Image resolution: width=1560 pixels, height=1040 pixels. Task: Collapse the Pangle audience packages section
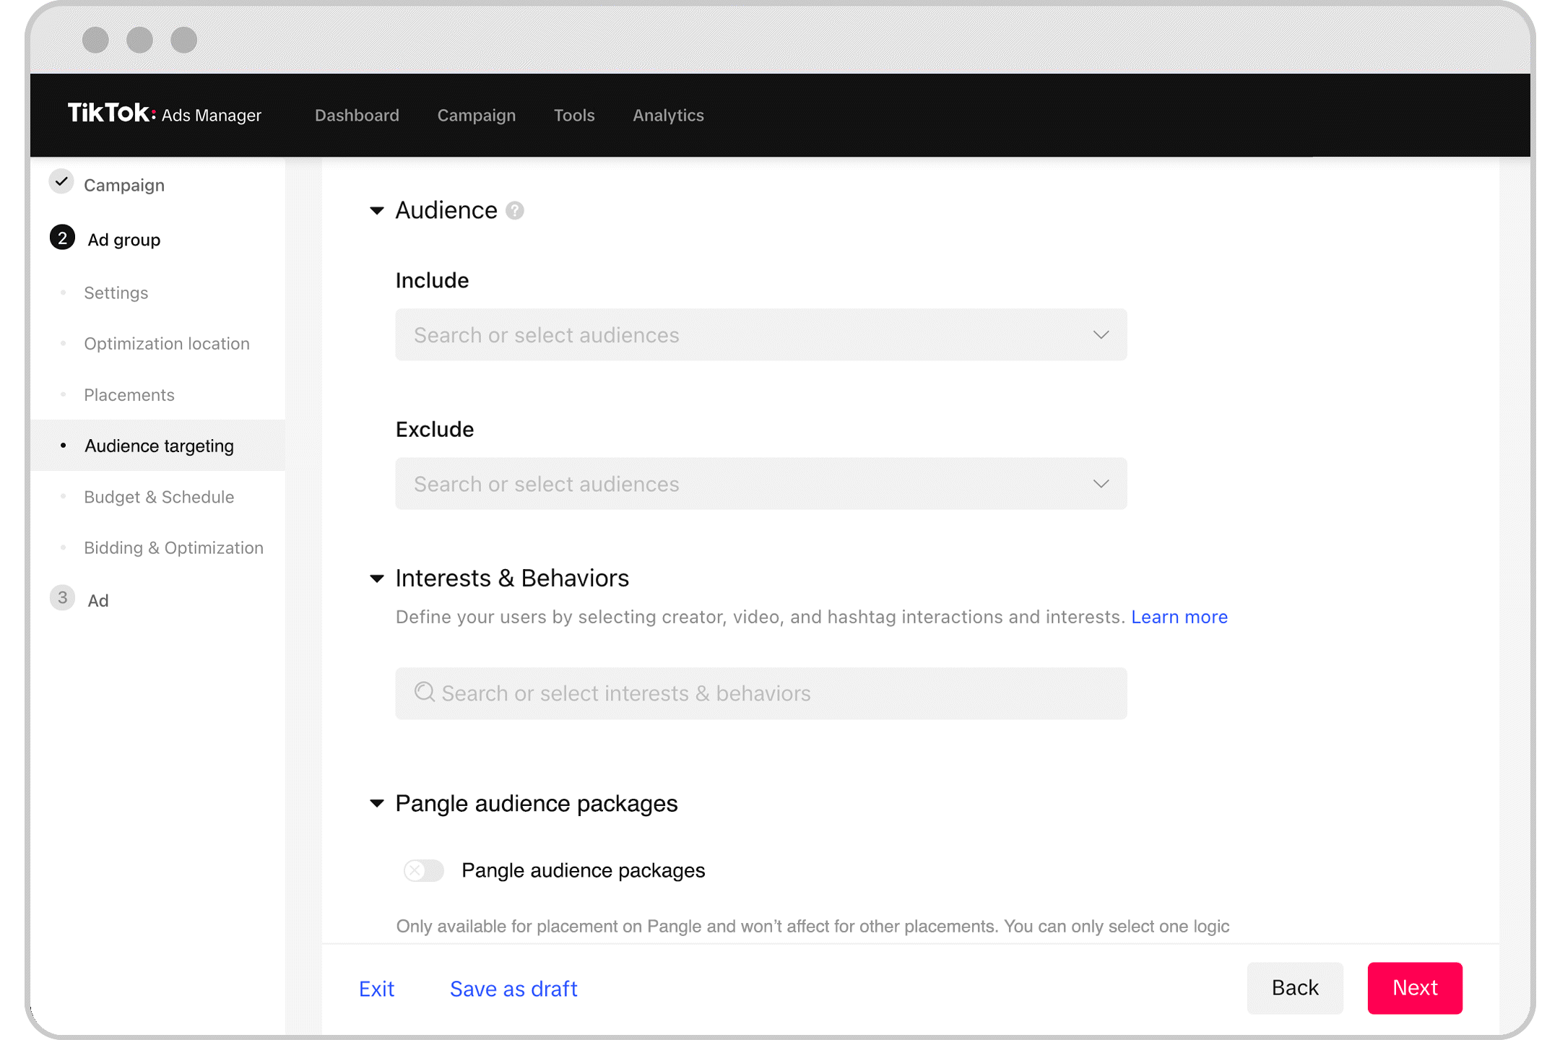(376, 803)
